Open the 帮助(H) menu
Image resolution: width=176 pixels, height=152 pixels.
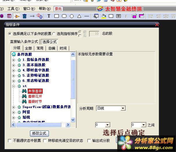coord(45,9)
